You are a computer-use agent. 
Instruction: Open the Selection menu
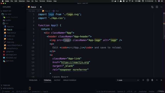[x=22, y=1]
